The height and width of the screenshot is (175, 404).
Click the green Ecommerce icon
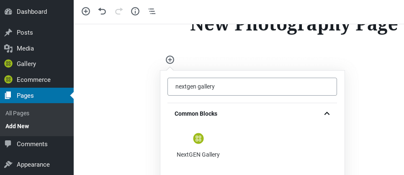pyautogui.click(x=8, y=80)
